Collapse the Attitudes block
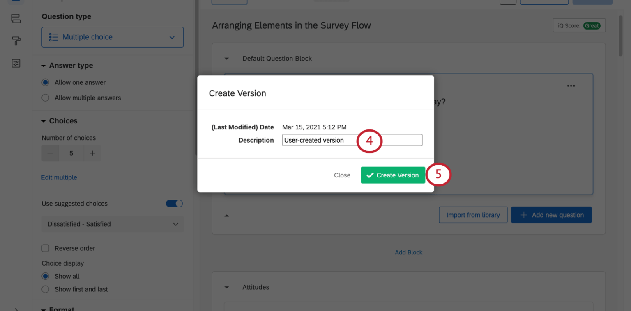631x311 pixels. pos(227,287)
